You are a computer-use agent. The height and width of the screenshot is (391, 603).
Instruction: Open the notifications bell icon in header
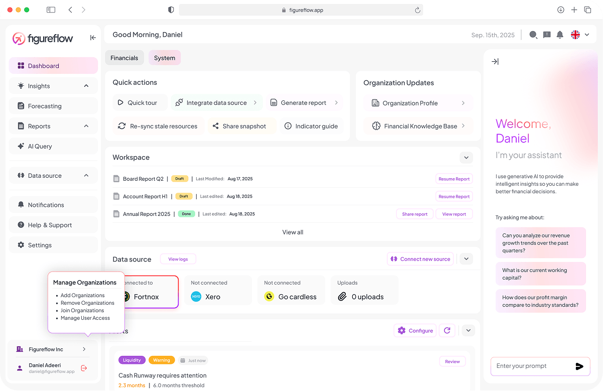coord(560,35)
